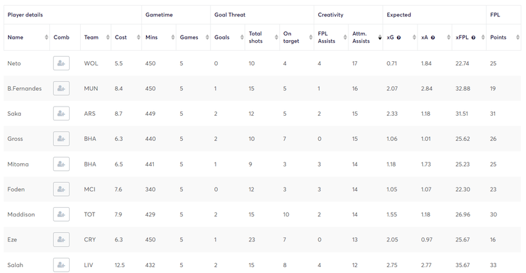This screenshot has height=273, width=526.
Task: Click the Comb column header
Action: pos(65,37)
